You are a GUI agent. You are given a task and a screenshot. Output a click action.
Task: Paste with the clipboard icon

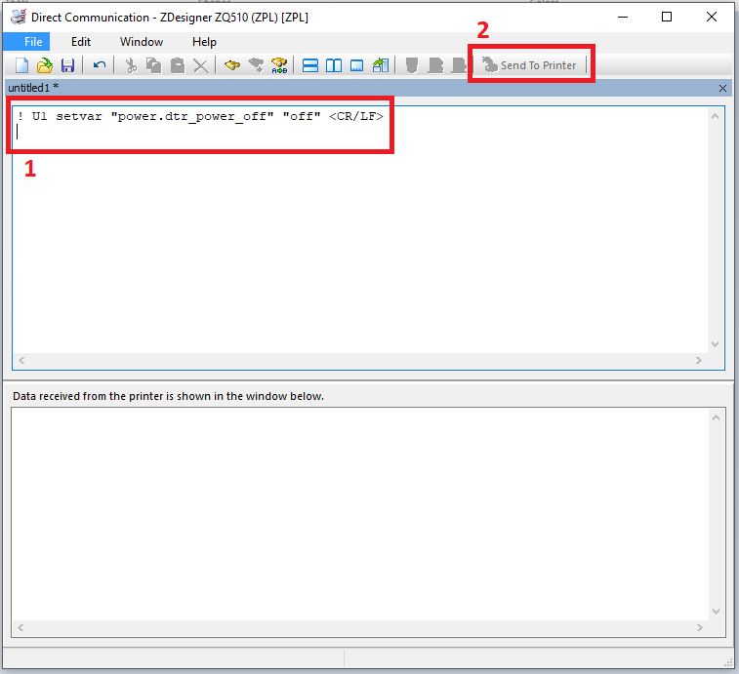point(178,65)
